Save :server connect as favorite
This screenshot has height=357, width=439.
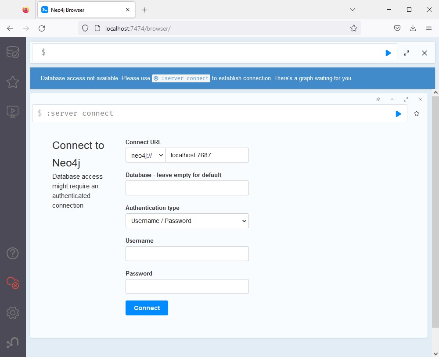417,113
